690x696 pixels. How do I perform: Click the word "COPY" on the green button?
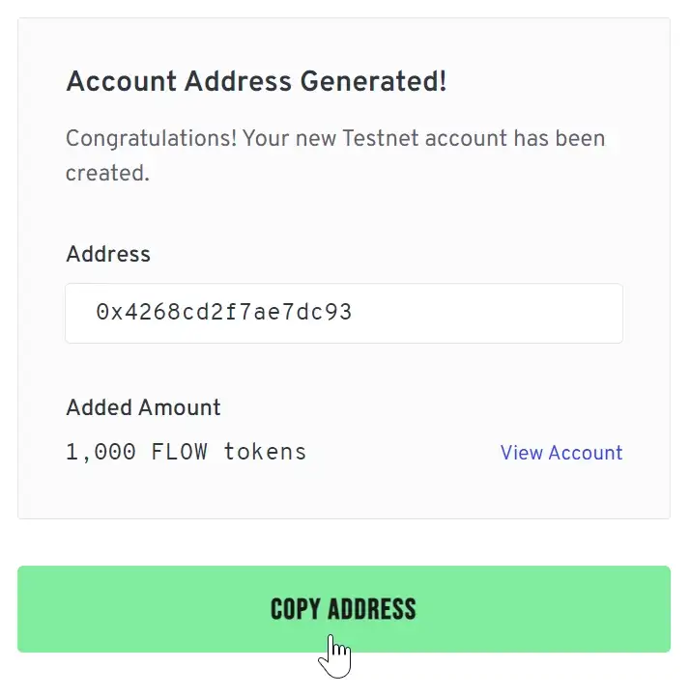(295, 609)
